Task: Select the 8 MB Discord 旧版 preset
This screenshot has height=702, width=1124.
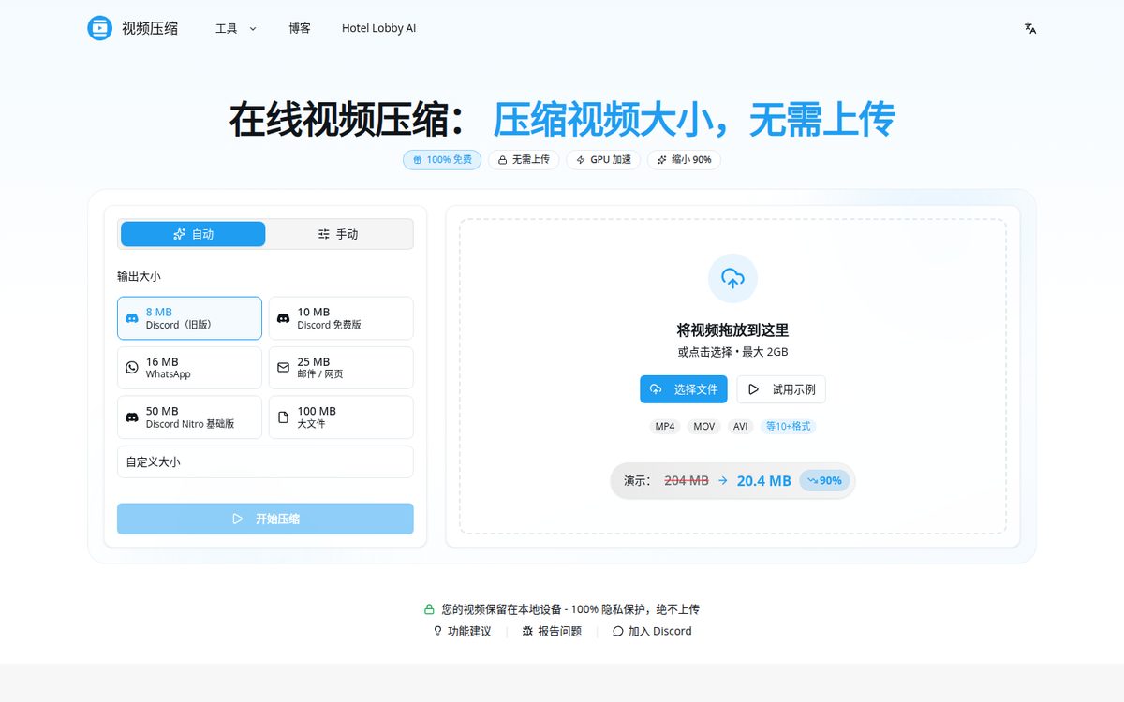Action: 189,318
